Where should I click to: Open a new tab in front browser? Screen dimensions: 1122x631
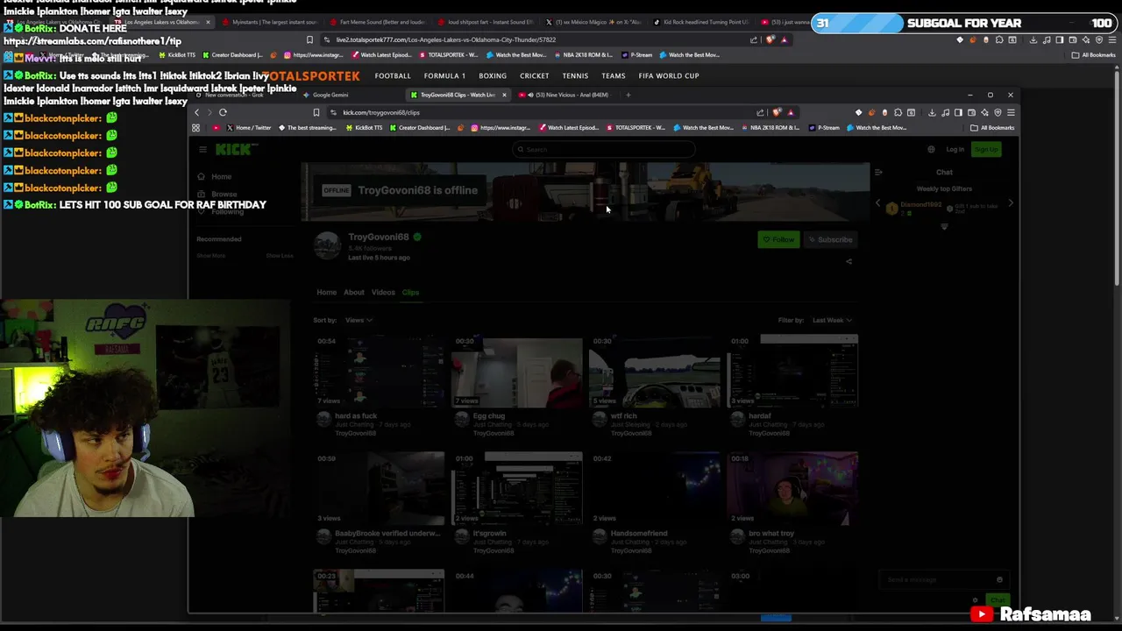point(628,95)
